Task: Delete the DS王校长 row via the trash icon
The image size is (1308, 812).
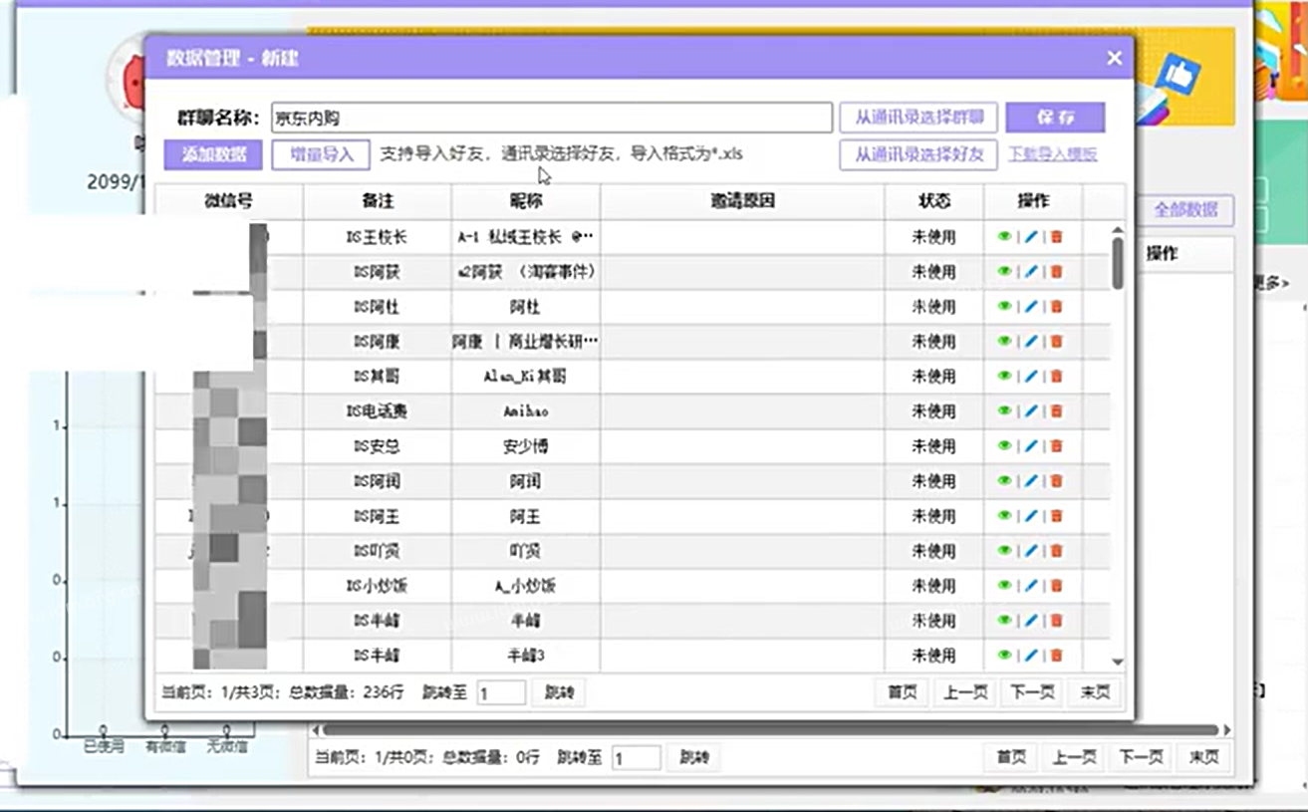Action: pos(1056,237)
